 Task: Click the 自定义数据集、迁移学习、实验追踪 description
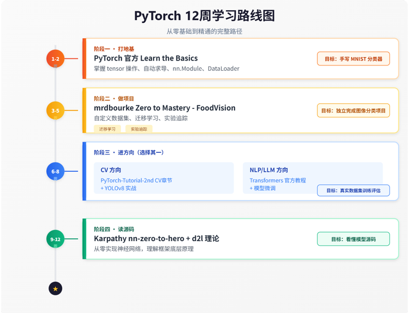click(x=141, y=118)
